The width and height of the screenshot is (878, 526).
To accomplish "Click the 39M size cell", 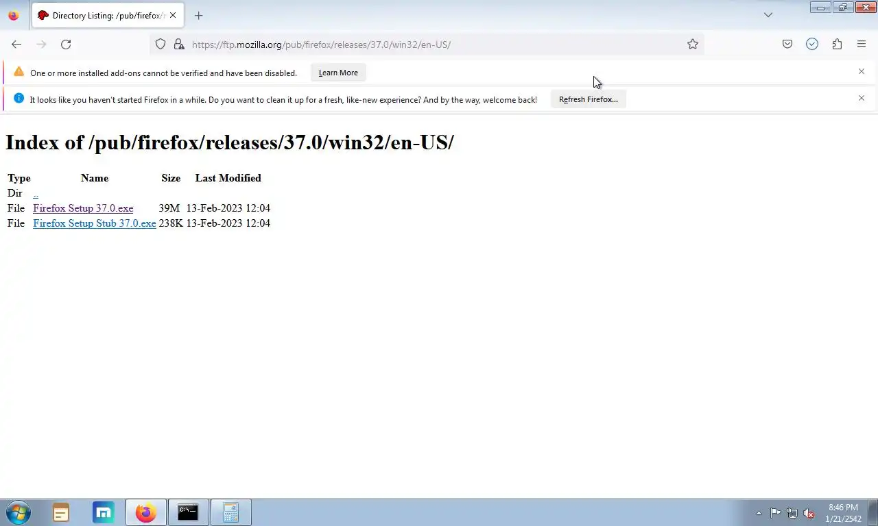I will point(169,208).
